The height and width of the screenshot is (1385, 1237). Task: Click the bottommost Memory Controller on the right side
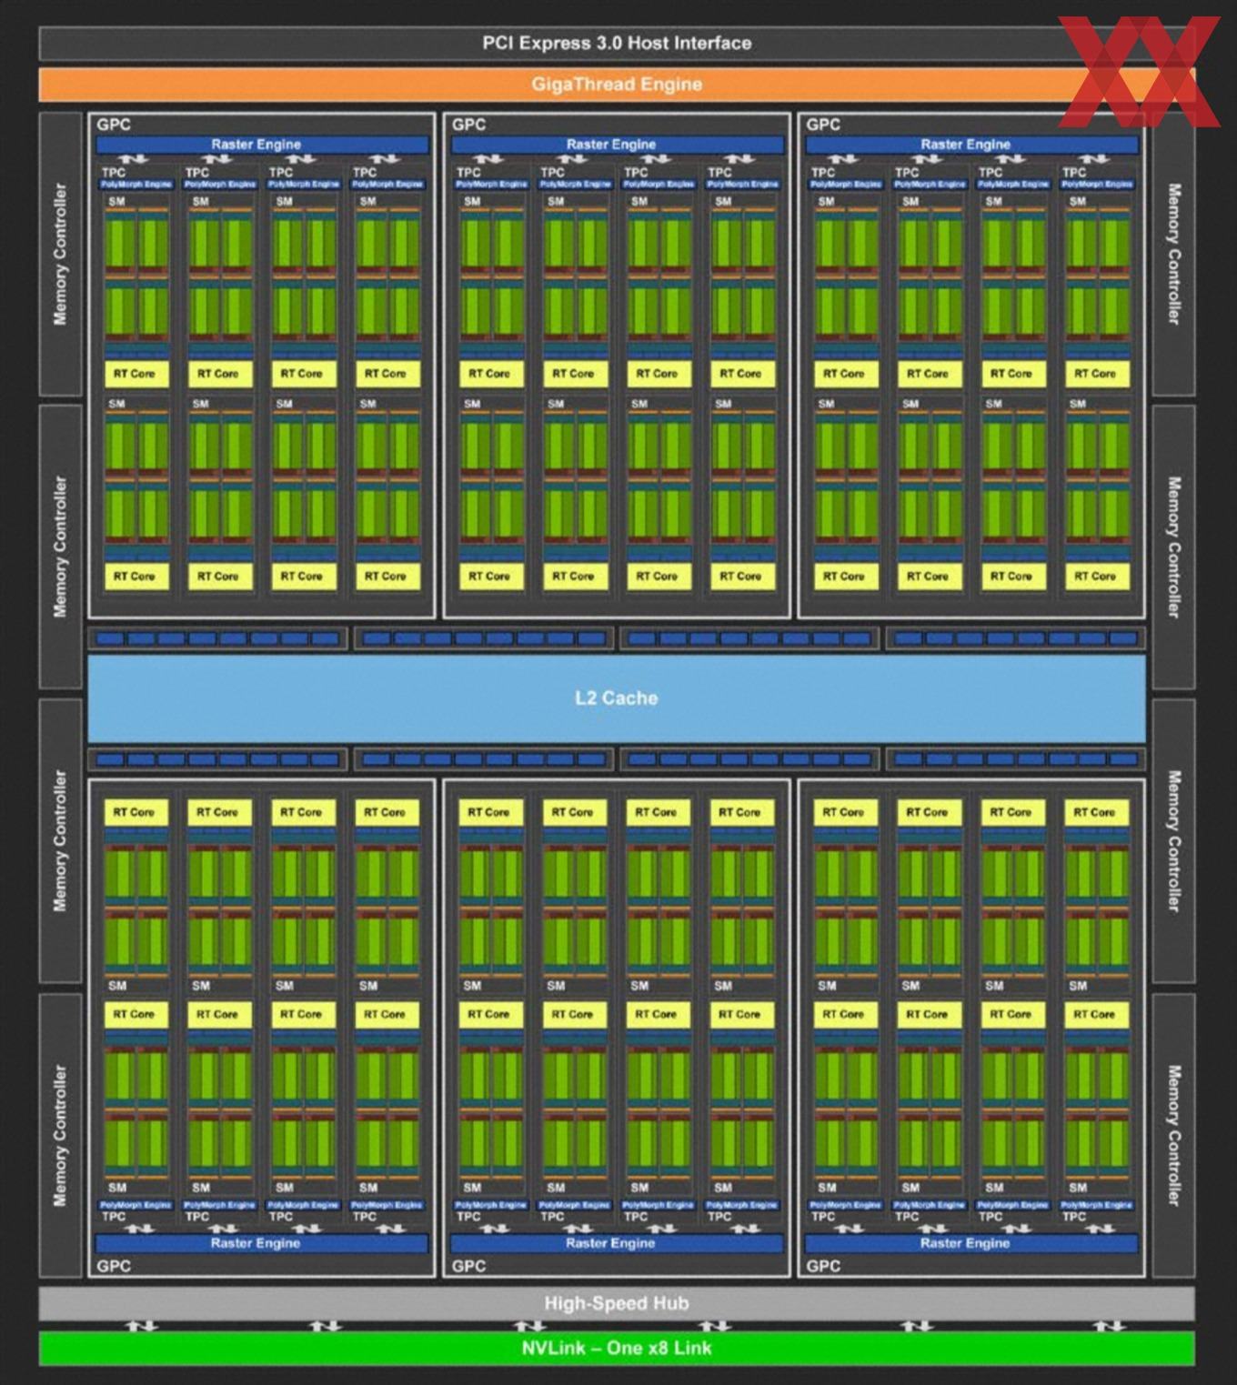[x=1173, y=1136]
